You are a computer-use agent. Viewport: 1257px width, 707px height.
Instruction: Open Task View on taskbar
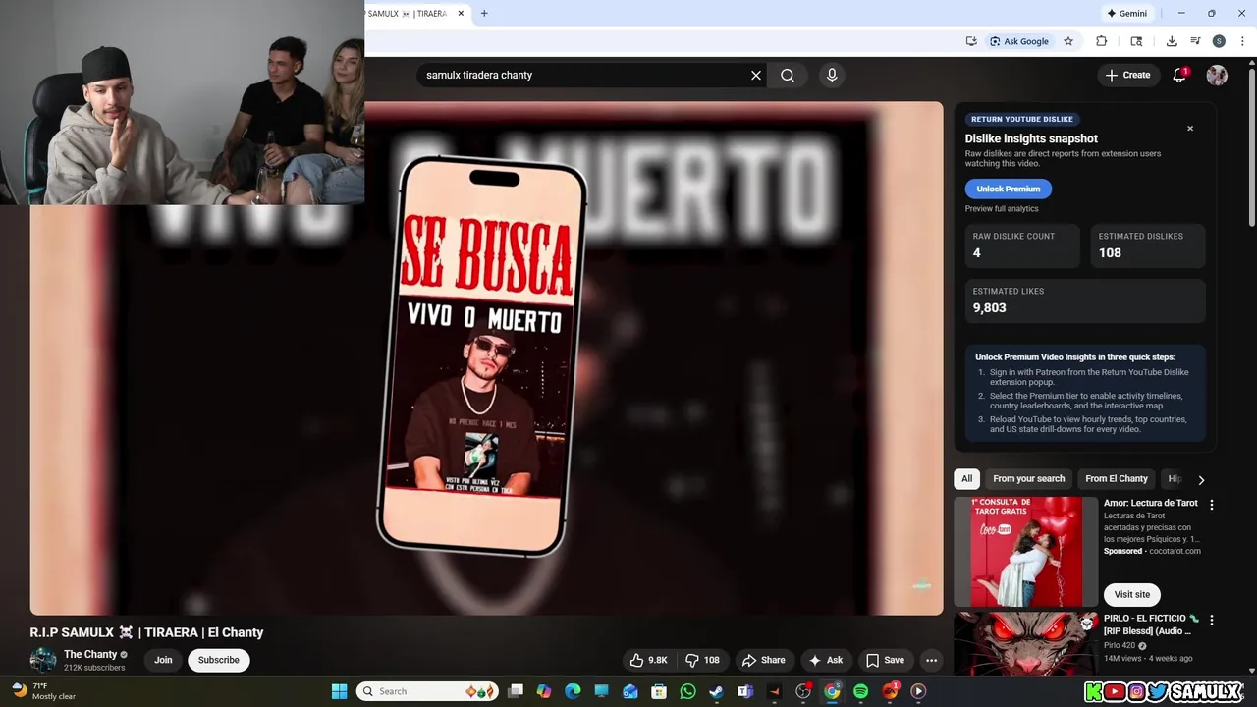[x=516, y=691]
